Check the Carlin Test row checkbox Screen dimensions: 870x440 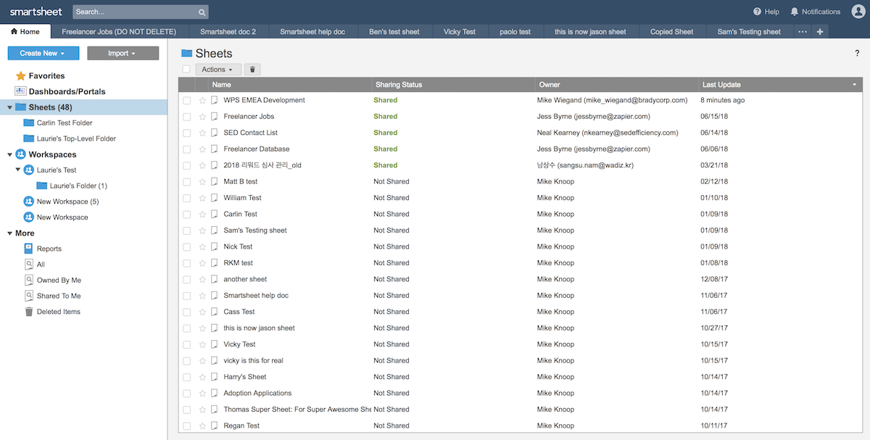(x=187, y=215)
